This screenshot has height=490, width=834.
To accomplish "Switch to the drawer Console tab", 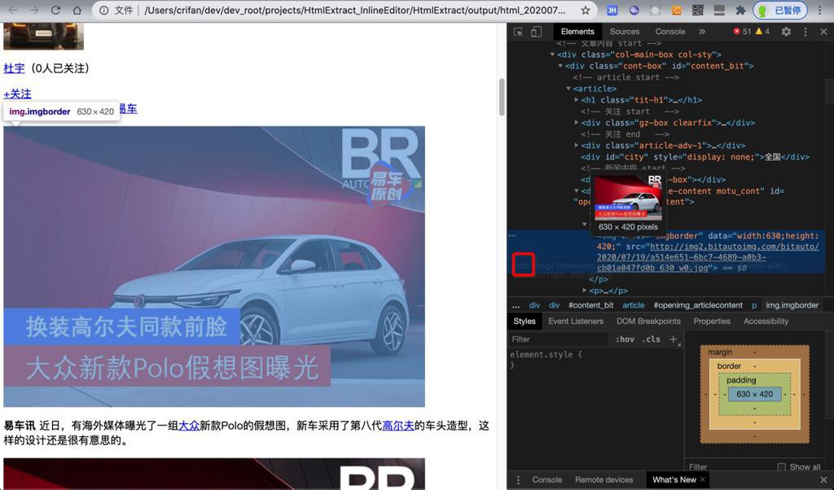I will coord(546,480).
